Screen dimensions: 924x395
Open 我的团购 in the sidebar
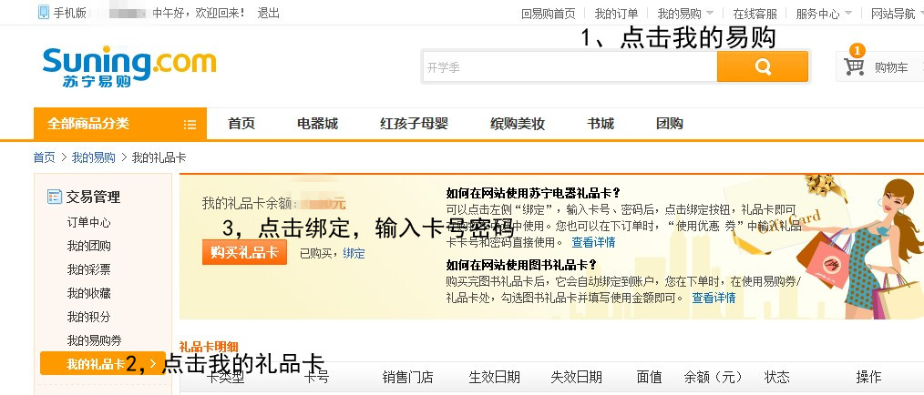tap(88, 246)
